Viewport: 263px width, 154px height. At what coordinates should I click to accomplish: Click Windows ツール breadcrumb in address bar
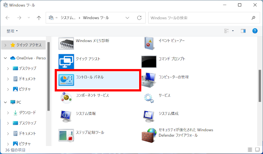96,18
